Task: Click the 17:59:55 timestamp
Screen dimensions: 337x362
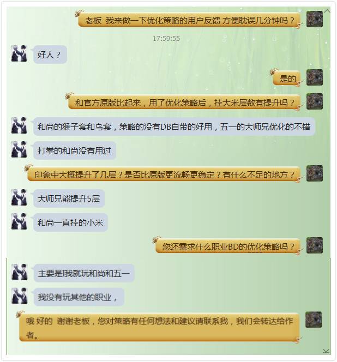Action: pos(166,38)
